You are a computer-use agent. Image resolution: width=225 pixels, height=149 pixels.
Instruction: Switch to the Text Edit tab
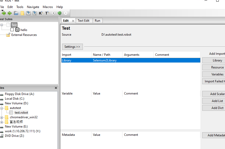coord(84,21)
